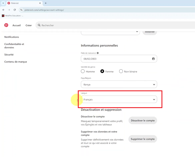
Task: Click the Pinterest tab title
Action: point(15,3)
